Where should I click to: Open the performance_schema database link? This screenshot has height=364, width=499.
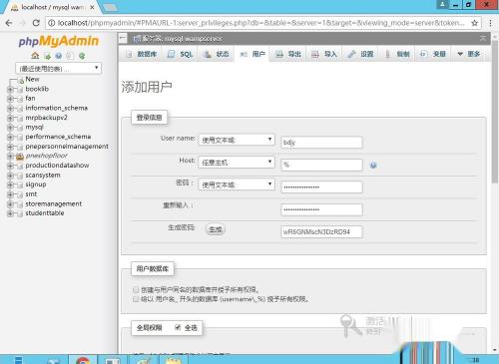[x=58, y=137]
